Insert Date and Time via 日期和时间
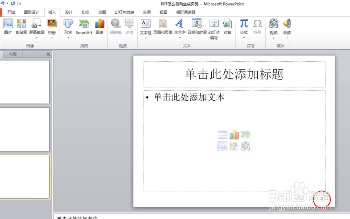The image size is (350, 219). (197, 26)
